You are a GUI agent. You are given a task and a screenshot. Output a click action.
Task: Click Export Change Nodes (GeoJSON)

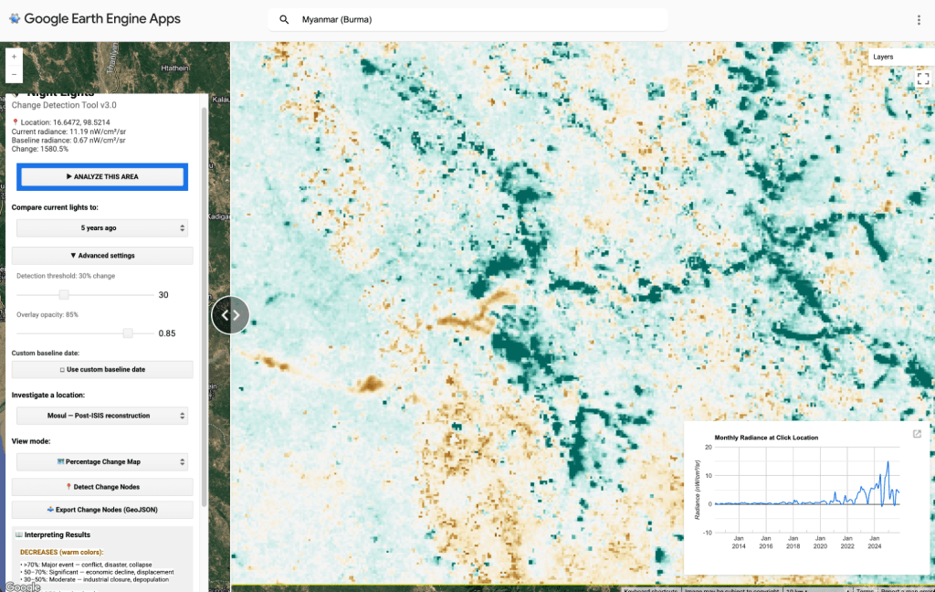pyautogui.click(x=102, y=510)
